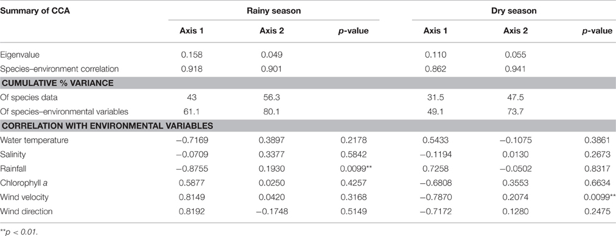
Task: Click the Dry season column header
Action: [x=514, y=11]
